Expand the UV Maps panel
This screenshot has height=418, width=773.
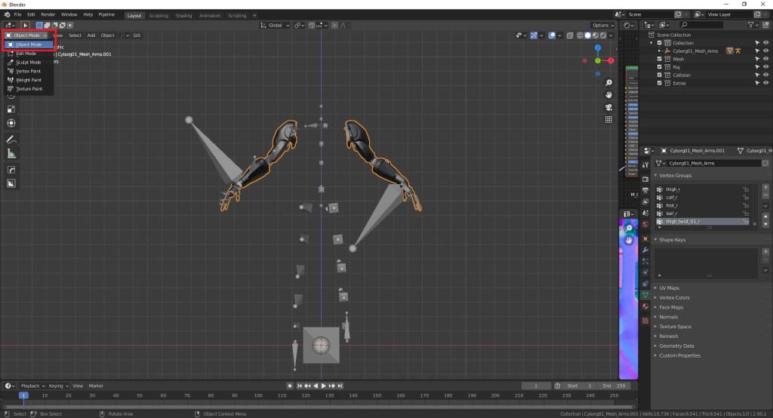tap(669, 287)
